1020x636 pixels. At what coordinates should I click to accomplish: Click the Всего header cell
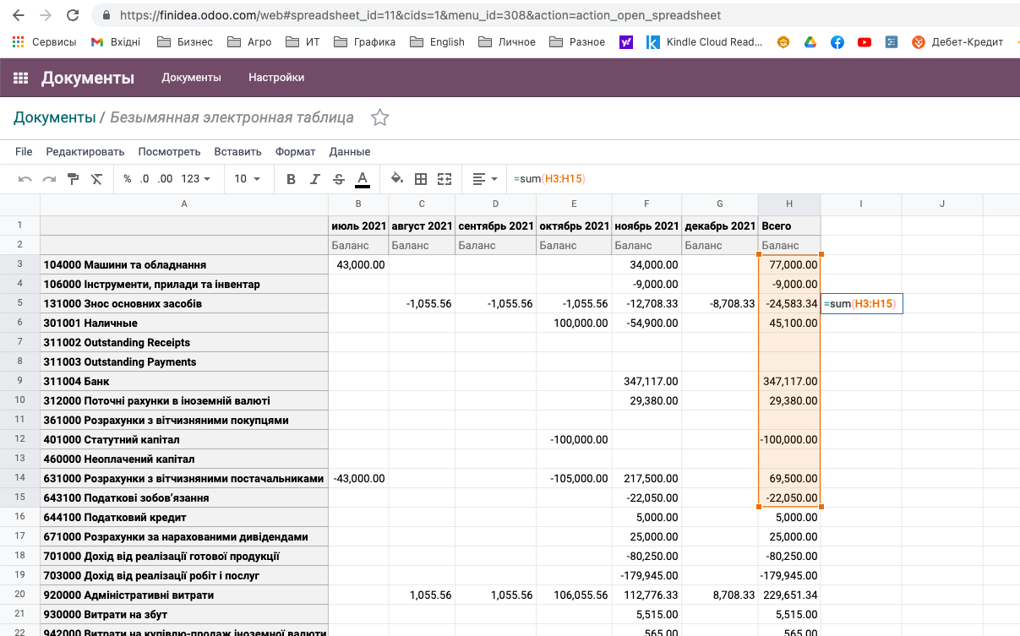pyautogui.click(x=789, y=226)
